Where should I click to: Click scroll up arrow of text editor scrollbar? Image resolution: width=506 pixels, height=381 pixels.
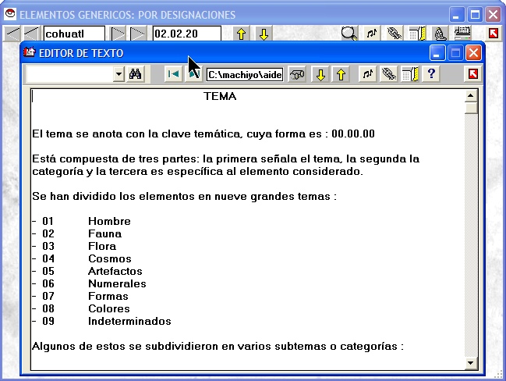pyautogui.click(x=470, y=96)
